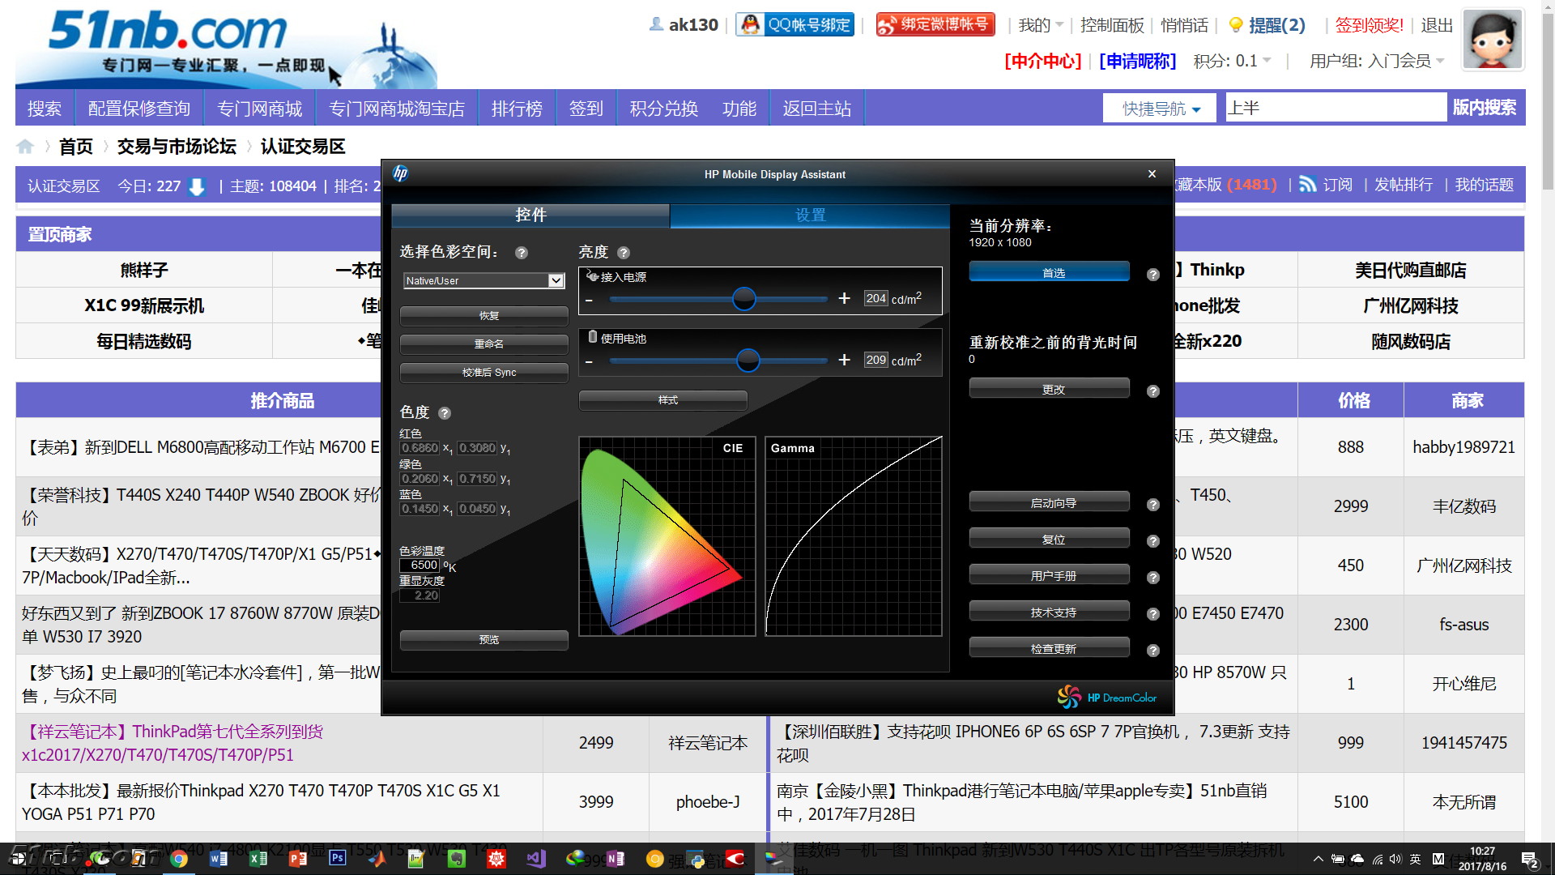The image size is (1555, 875).
Task: Click plus icon on 接入电源 brightness
Action: [x=845, y=299]
